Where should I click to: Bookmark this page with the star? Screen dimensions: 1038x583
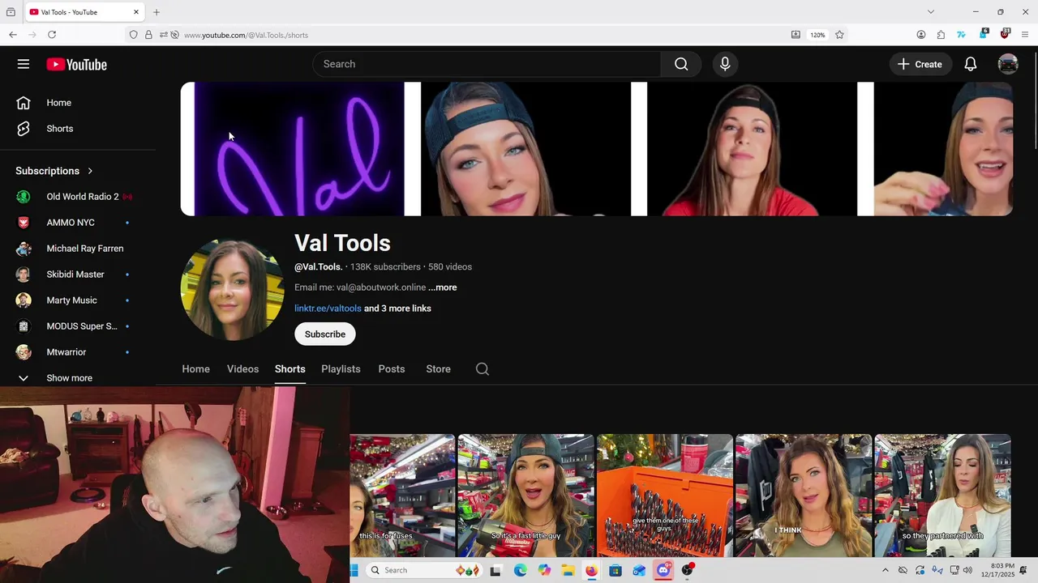coord(839,35)
